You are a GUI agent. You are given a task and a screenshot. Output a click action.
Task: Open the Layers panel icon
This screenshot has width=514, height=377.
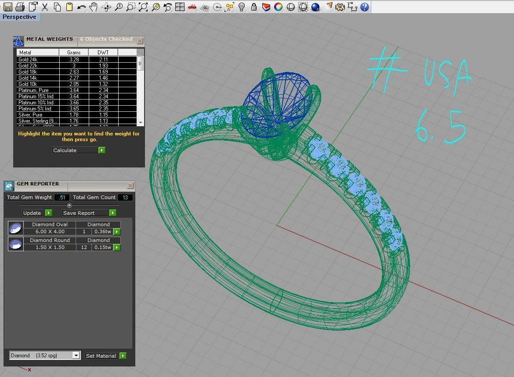(266, 7)
